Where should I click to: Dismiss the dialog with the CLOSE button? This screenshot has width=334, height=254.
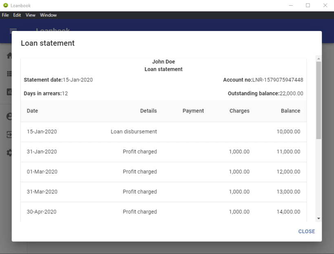(306, 231)
